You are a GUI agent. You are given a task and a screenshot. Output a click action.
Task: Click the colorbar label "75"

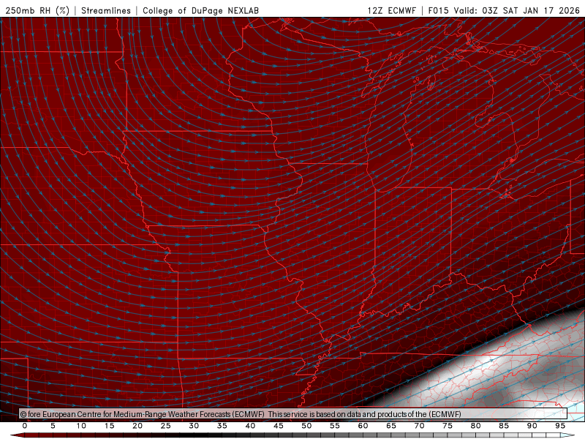click(x=448, y=426)
